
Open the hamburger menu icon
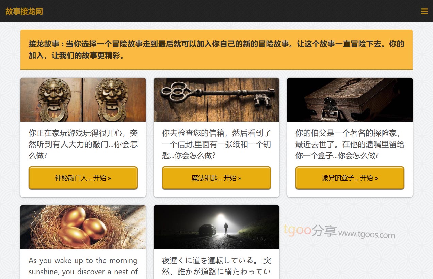424,11
